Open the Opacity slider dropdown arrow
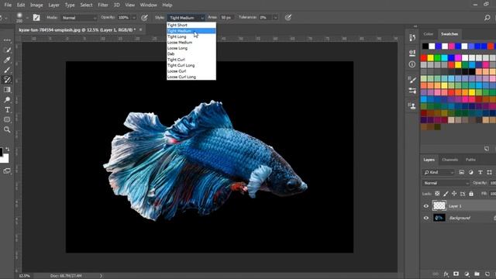 pos(134,18)
